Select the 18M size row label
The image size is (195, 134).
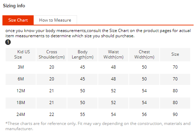coord(20,103)
